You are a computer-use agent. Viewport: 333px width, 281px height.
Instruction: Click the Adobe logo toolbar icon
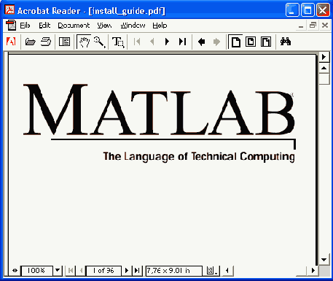(x=11, y=42)
